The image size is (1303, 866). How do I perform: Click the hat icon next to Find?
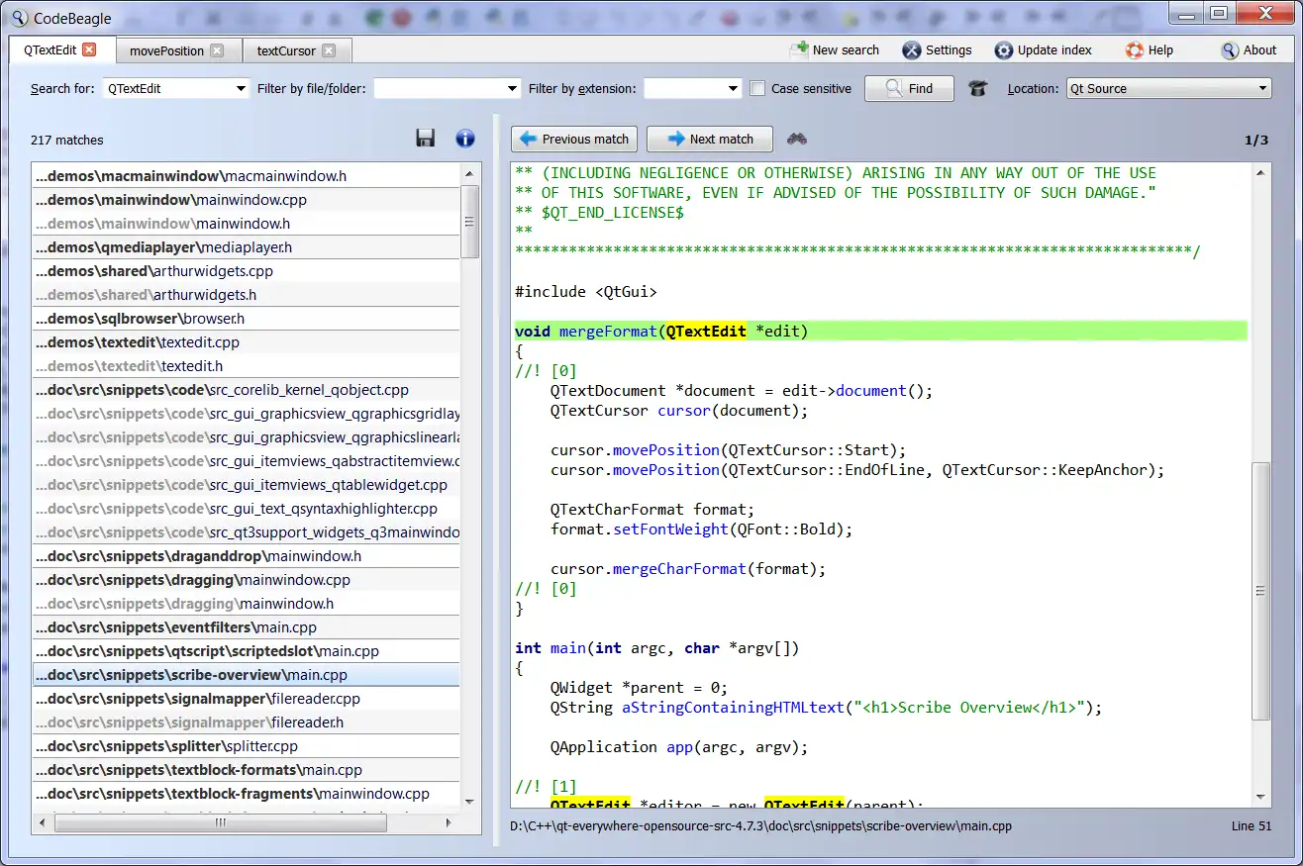point(978,88)
